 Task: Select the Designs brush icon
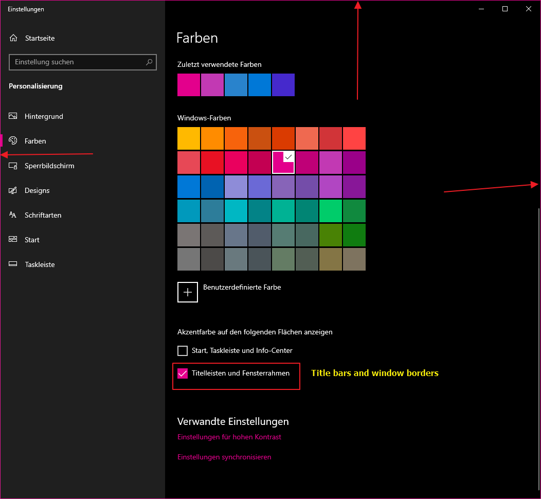(13, 190)
